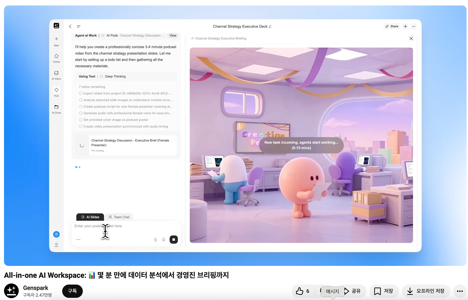This screenshot has width=468, height=300.
Task: Stop generation with the dark stop button
Action: pyautogui.click(x=173, y=239)
